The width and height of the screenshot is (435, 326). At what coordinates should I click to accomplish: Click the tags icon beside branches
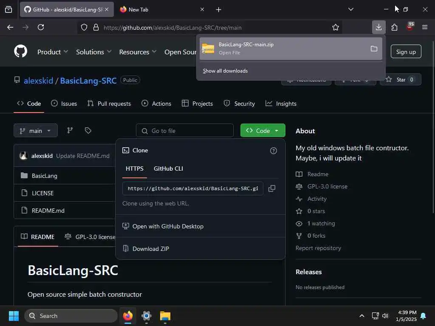tap(88, 130)
